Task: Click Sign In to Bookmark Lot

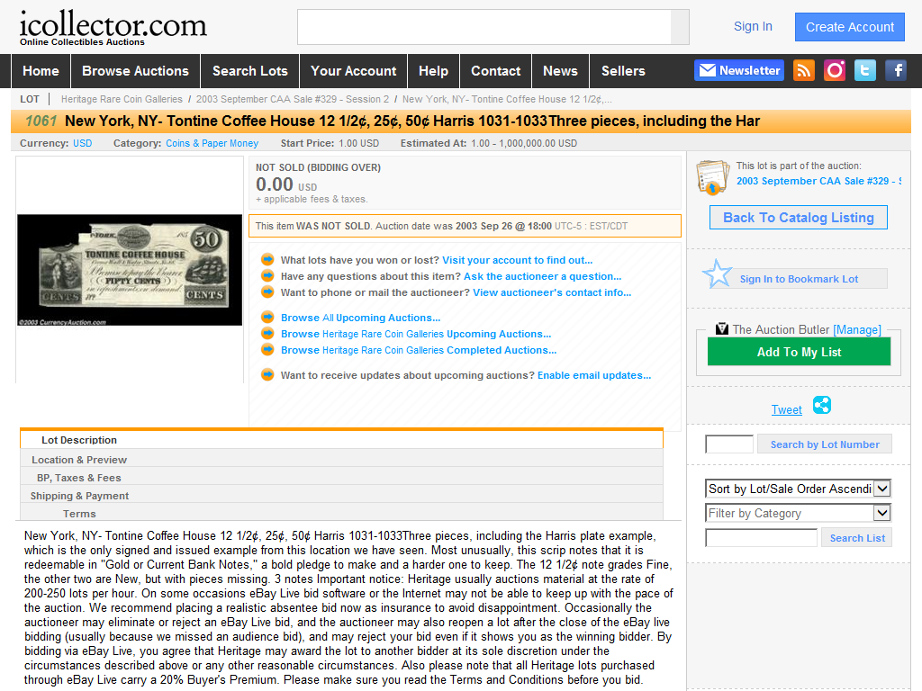Action: (x=799, y=279)
